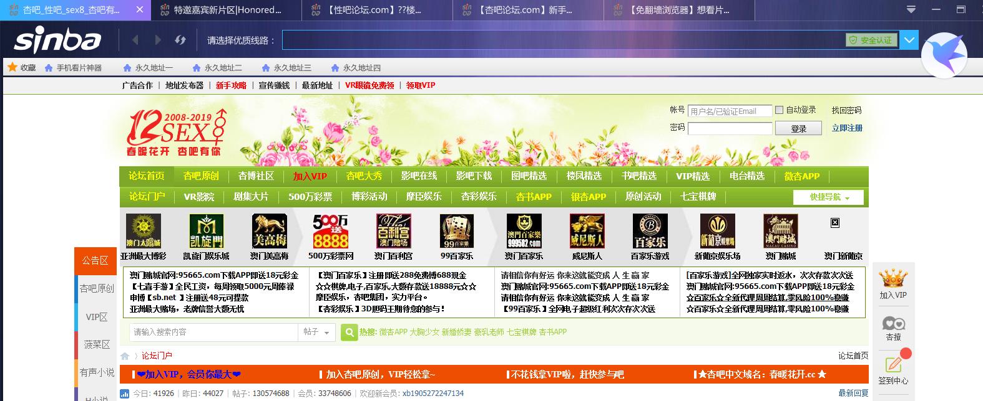Select the 公告区 orange sidebar item
This screenshot has width=983, height=401.
95,261
